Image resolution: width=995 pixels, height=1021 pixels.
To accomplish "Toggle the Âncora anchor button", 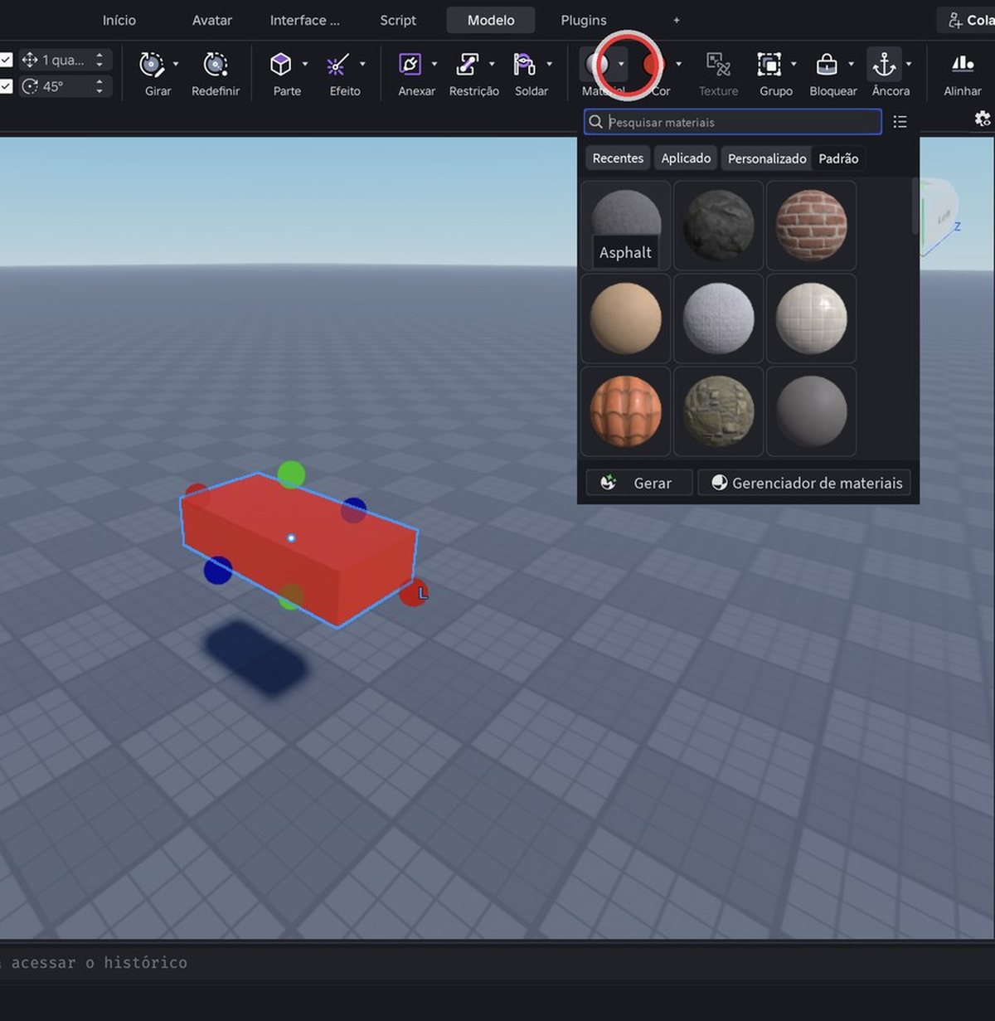I will [884, 64].
